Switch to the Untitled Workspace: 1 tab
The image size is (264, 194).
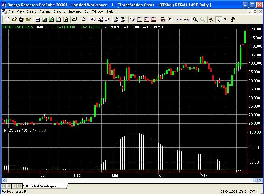point(45,186)
